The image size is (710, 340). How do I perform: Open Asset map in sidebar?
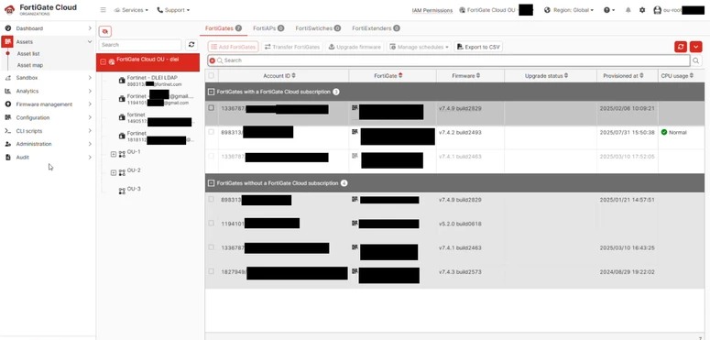tap(30, 65)
